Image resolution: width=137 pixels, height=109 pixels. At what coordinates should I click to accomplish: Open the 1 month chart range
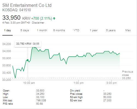[42, 30]
